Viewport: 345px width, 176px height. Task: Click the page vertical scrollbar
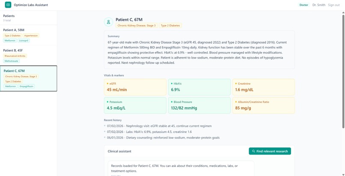[343, 71]
